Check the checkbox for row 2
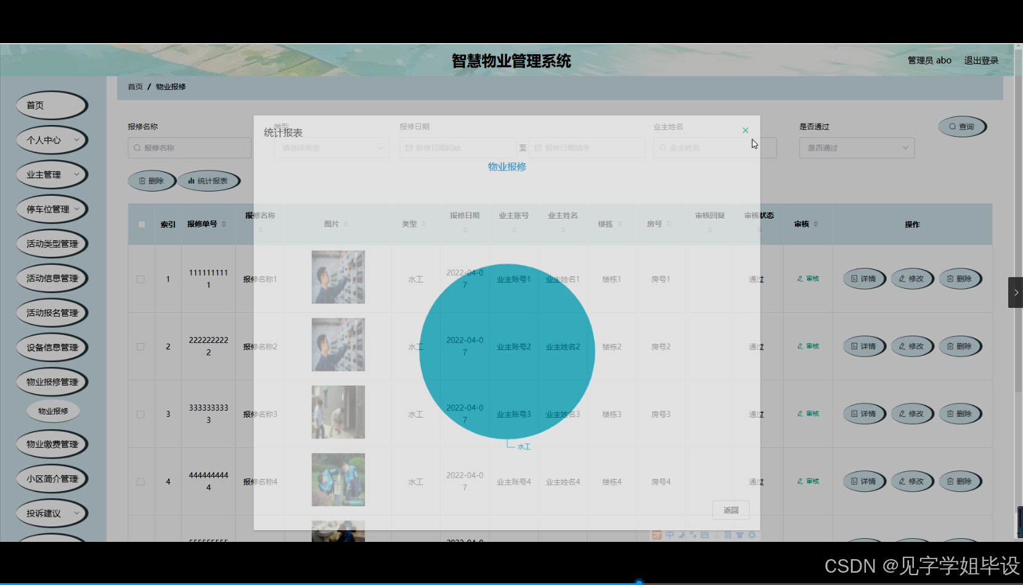1023x585 pixels. click(x=141, y=347)
